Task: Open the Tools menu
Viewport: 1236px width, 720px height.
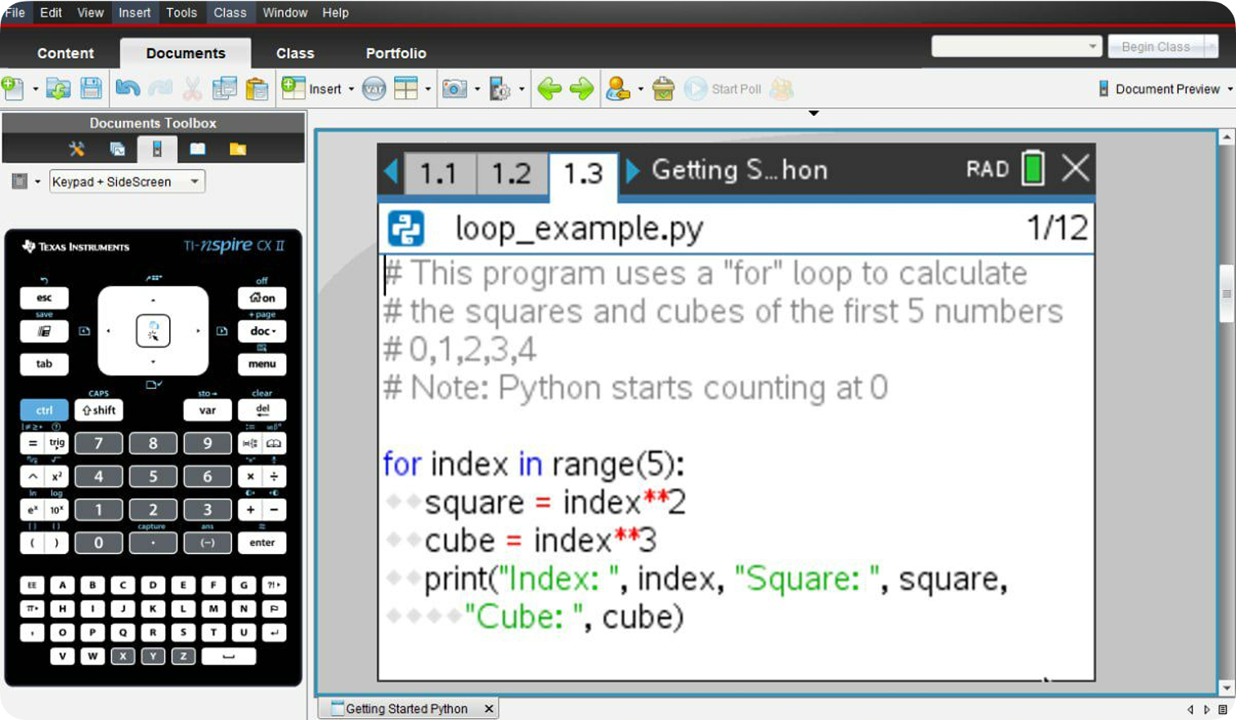Action: pos(181,12)
